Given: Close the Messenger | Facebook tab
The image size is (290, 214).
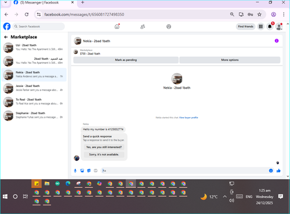Looking at the screenshot, I should [72, 2].
